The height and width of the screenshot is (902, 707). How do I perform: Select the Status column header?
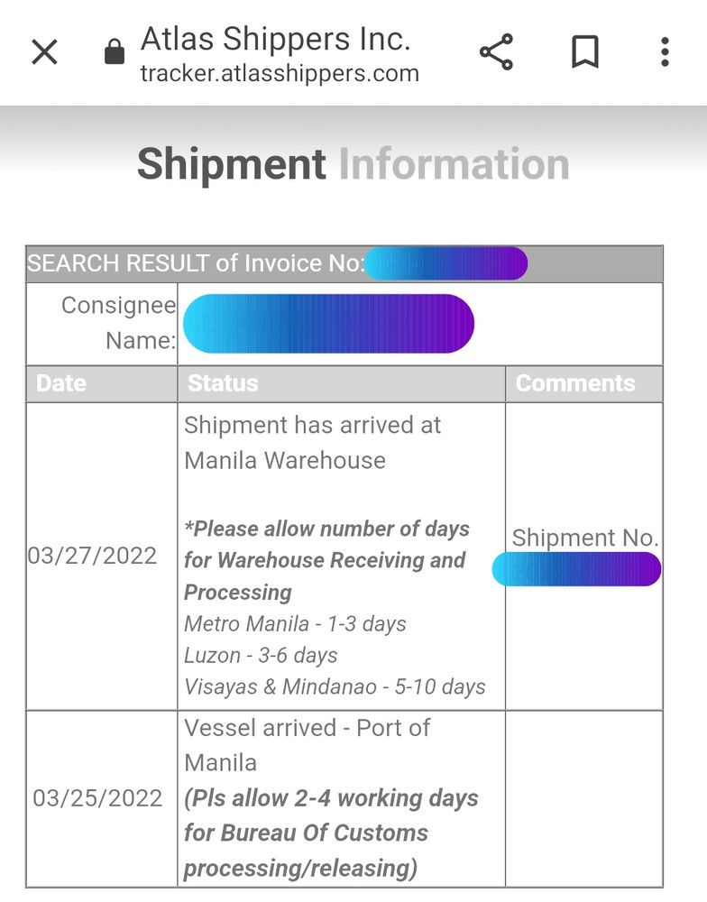pos(223,383)
